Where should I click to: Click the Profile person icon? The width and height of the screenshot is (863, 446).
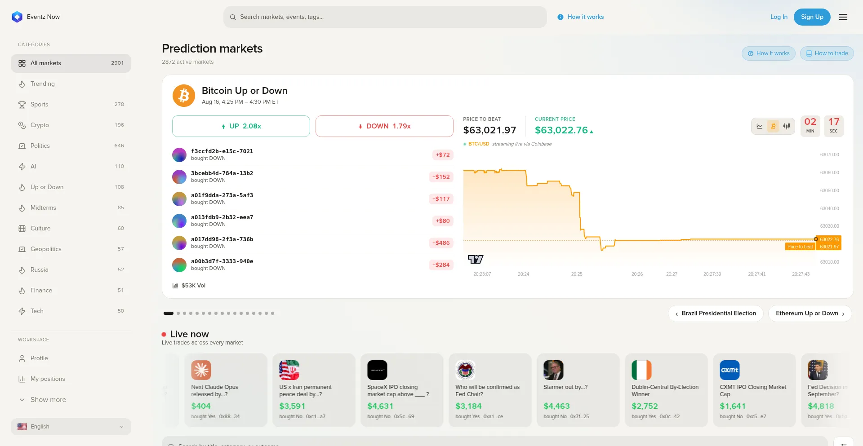22,358
